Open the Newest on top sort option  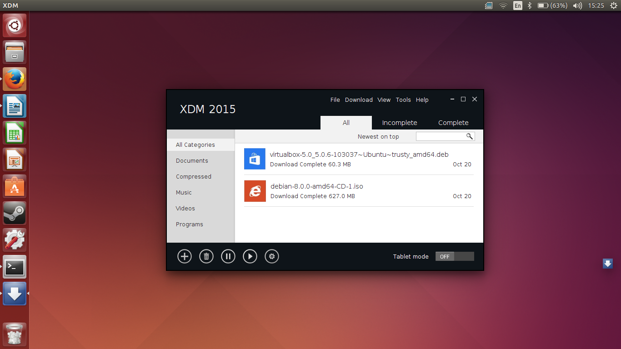click(x=378, y=136)
